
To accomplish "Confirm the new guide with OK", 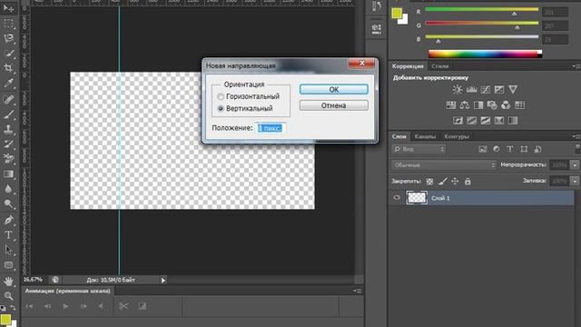I will tap(333, 89).
